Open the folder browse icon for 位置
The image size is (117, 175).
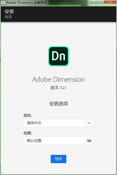(89, 140)
